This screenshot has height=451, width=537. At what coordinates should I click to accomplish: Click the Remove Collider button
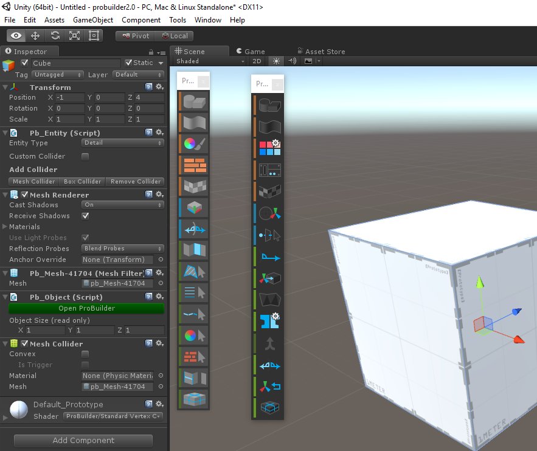[x=136, y=181]
